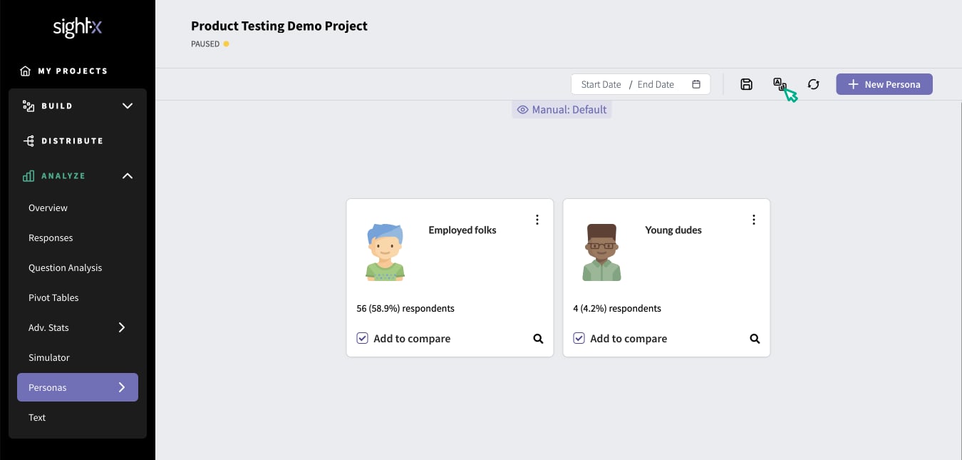
Task: Collapse the Analyze section chevron
Action: [128, 175]
